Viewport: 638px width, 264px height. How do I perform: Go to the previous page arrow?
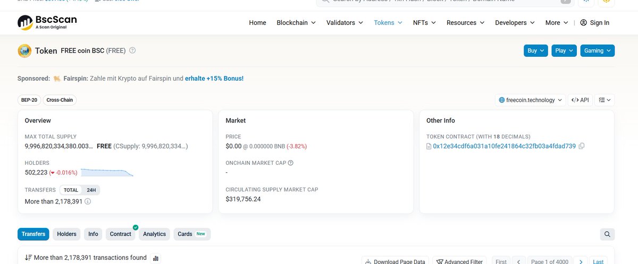(519, 261)
